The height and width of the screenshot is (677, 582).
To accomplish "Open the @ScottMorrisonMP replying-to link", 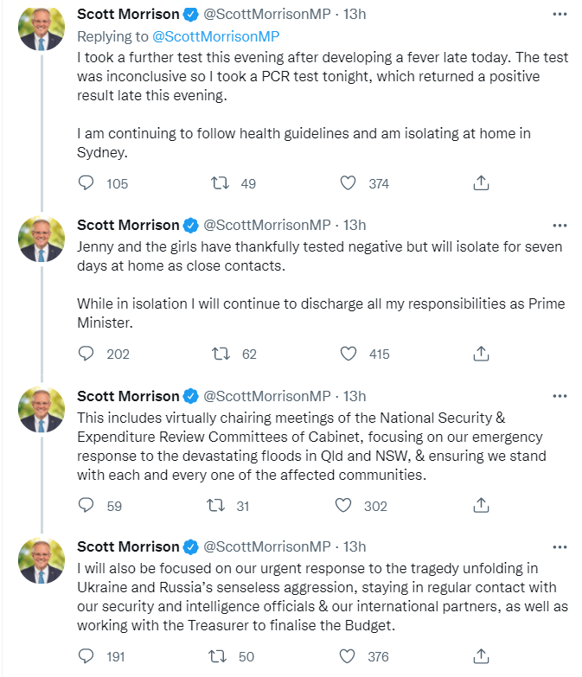I will (x=216, y=36).
